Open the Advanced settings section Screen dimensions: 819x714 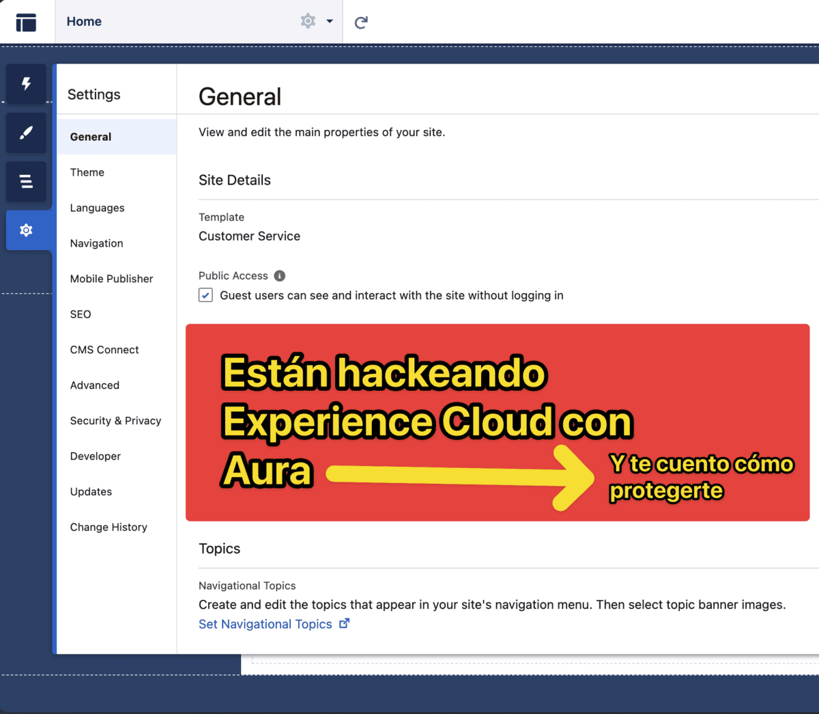[x=95, y=385]
